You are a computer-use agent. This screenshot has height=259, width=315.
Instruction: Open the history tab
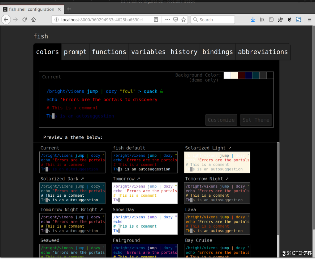[184, 52]
